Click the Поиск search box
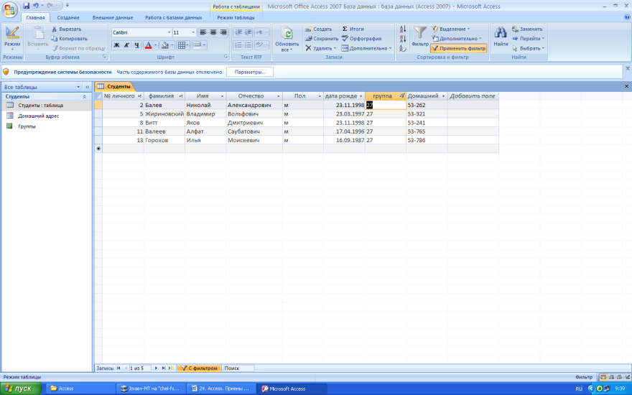 [x=238, y=368]
